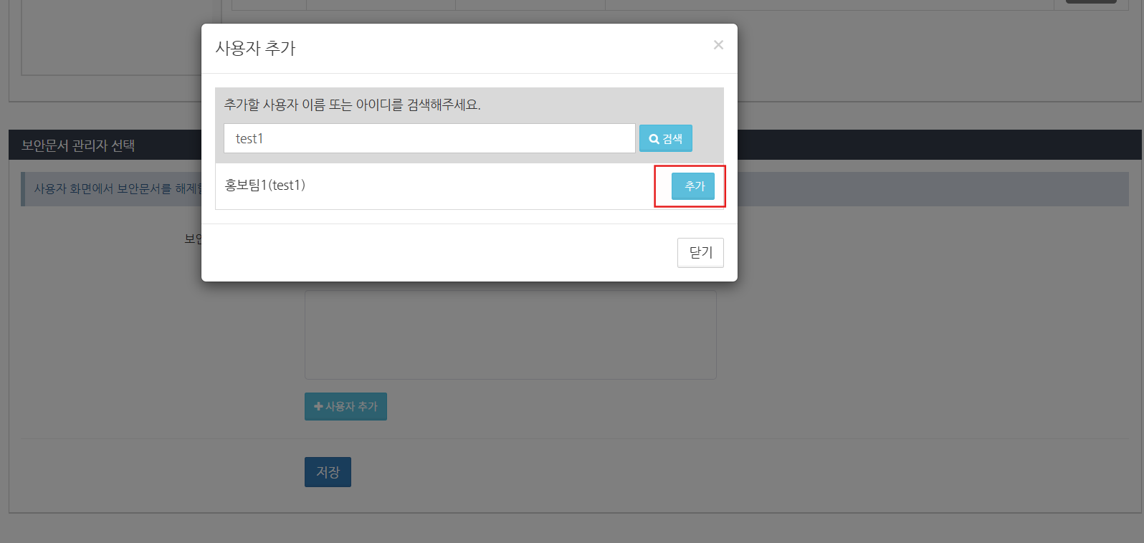Click the dark button at top-right edge
This screenshot has height=543, width=1144.
[1091, 1]
